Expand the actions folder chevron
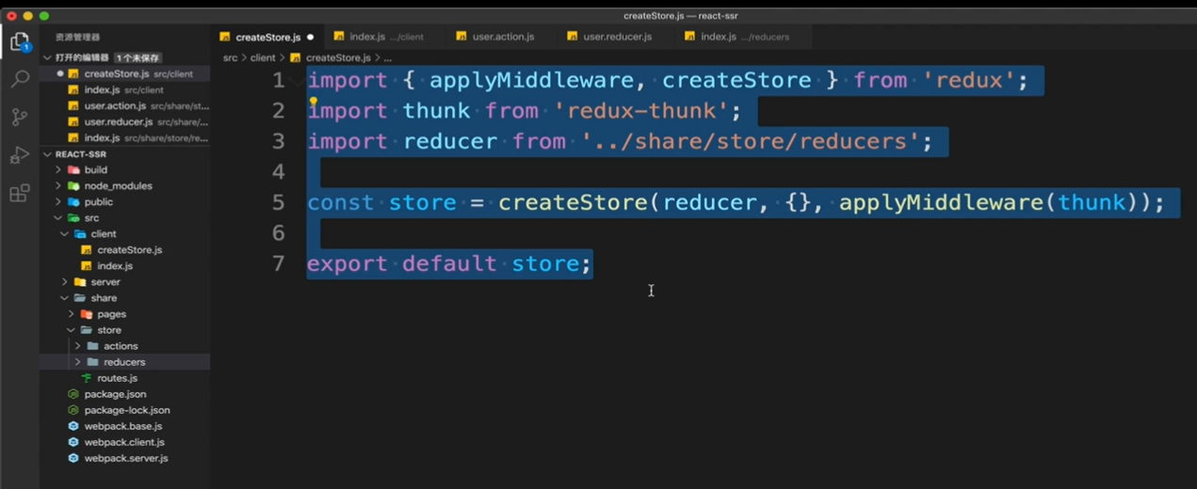 coord(78,346)
